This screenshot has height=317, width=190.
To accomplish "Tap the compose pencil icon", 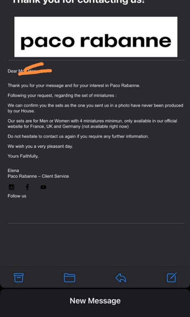I will pyautogui.click(x=171, y=277).
